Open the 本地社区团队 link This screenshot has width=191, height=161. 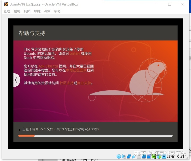76,70
